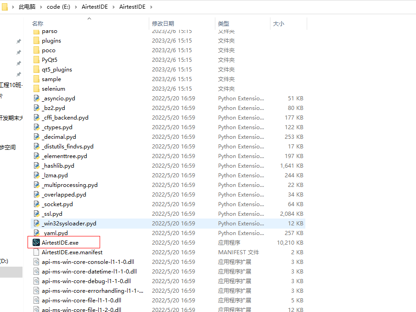The height and width of the screenshot is (312, 416).
Task: Select the _multiprocessing.pyd file name
Action: tap(70, 185)
